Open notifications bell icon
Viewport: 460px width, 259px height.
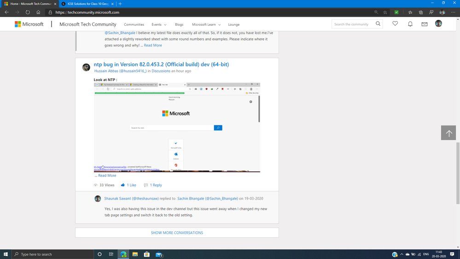click(x=410, y=24)
